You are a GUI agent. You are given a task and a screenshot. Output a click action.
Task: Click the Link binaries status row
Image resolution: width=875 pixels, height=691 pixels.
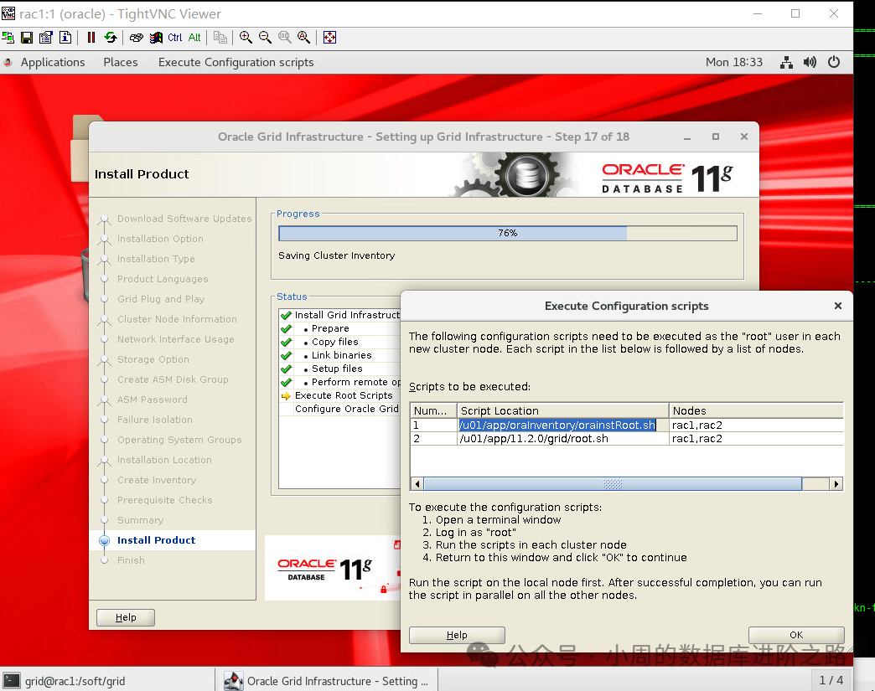click(341, 355)
